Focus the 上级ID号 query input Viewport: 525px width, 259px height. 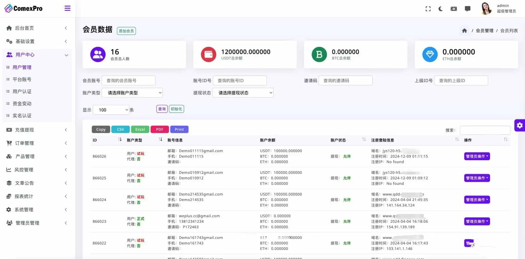click(461, 80)
